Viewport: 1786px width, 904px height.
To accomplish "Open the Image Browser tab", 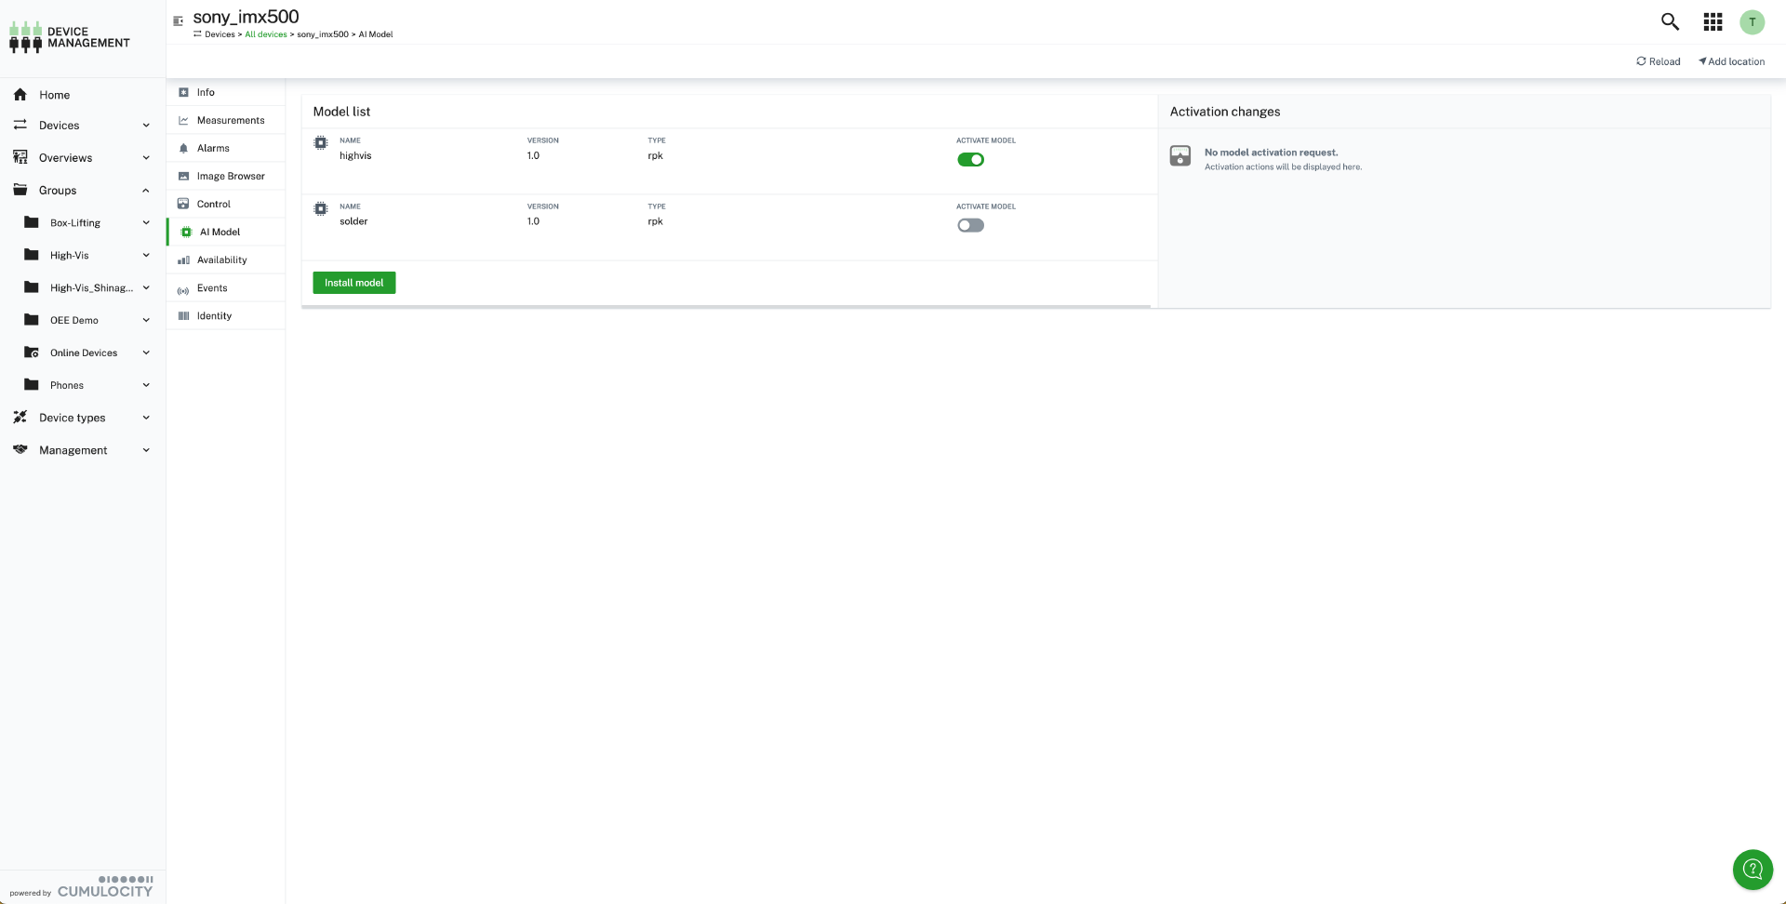I will click(x=230, y=176).
